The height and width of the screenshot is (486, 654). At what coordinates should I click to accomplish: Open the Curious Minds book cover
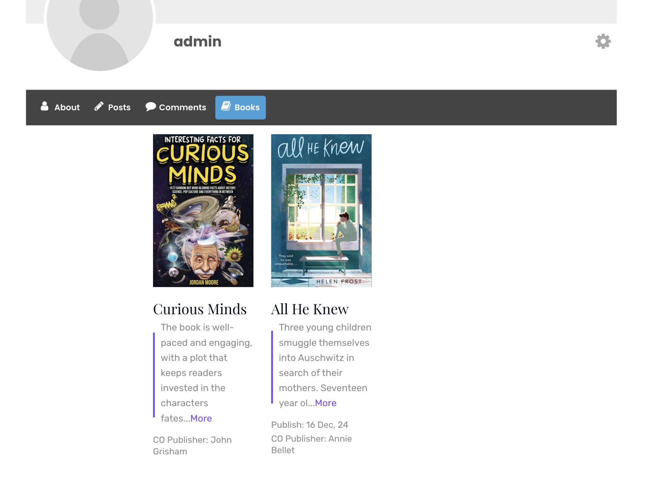pyautogui.click(x=203, y=211)
